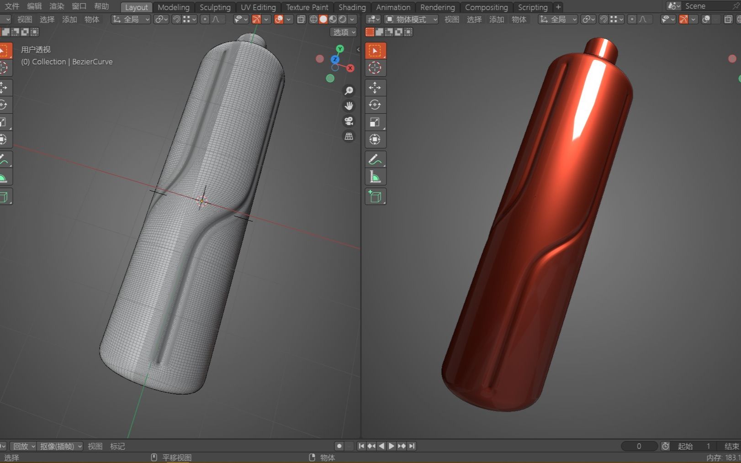Click the play animation button

click(x=392, y=446)
